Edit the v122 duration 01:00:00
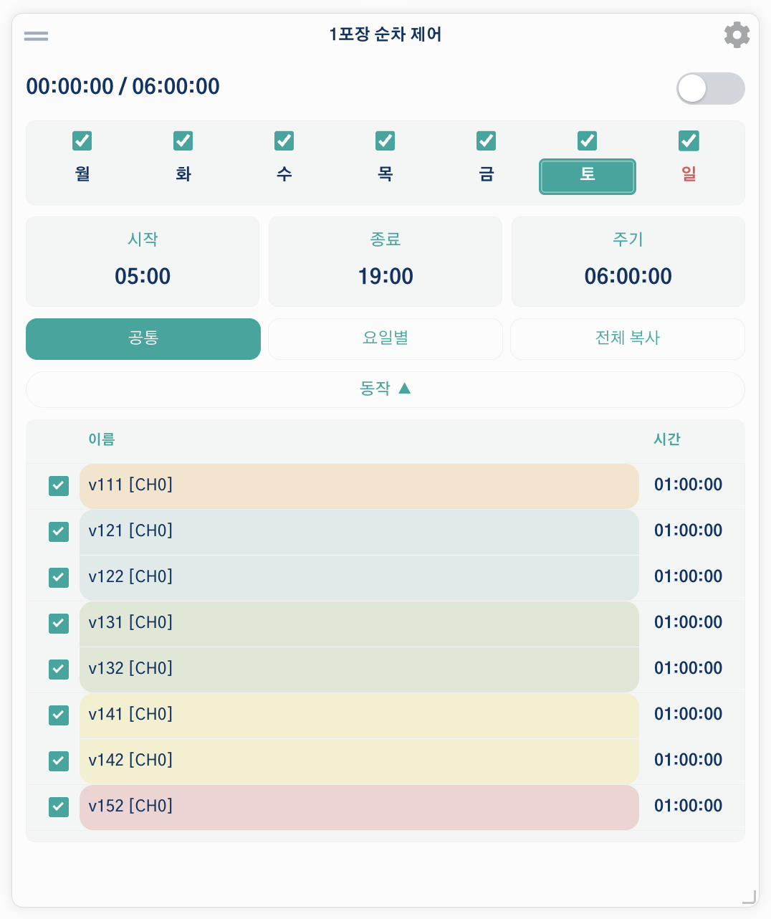Image resolution: width=771 pixels, height=919 pixels. tap(688, 576)
